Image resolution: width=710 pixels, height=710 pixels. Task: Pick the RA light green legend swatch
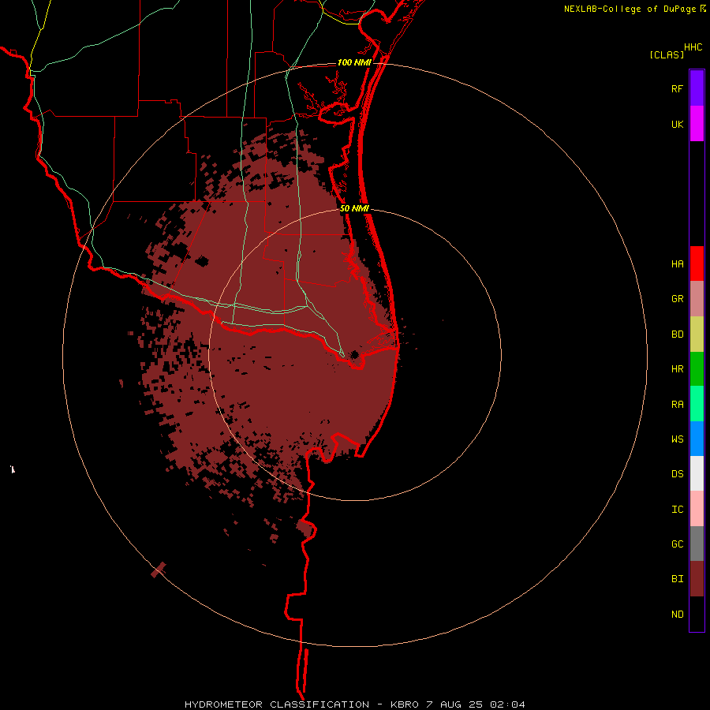[x=697, y=404]
